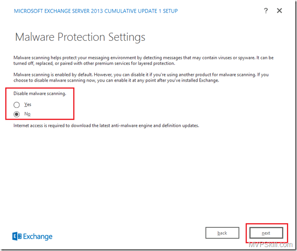Viewport: 297px width, 251px height.
Task: Click the "Disable malware scanning." label
Action: pos(39,93)
